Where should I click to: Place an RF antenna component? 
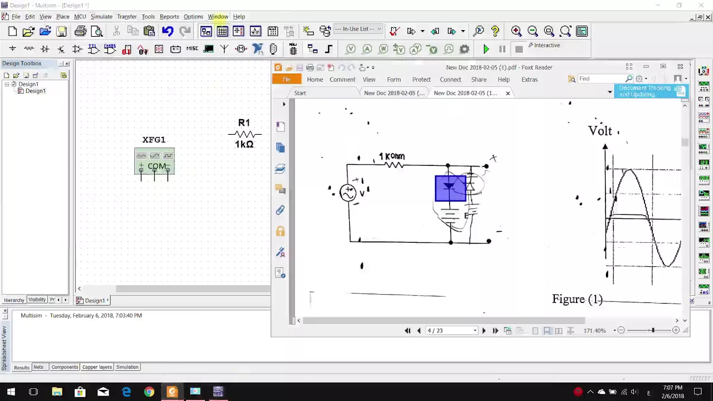(x=224, y=49)
